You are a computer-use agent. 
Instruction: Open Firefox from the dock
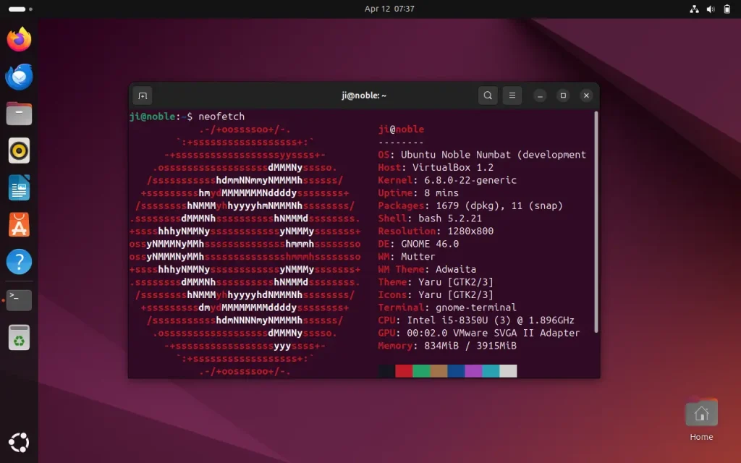coord(19,39)
